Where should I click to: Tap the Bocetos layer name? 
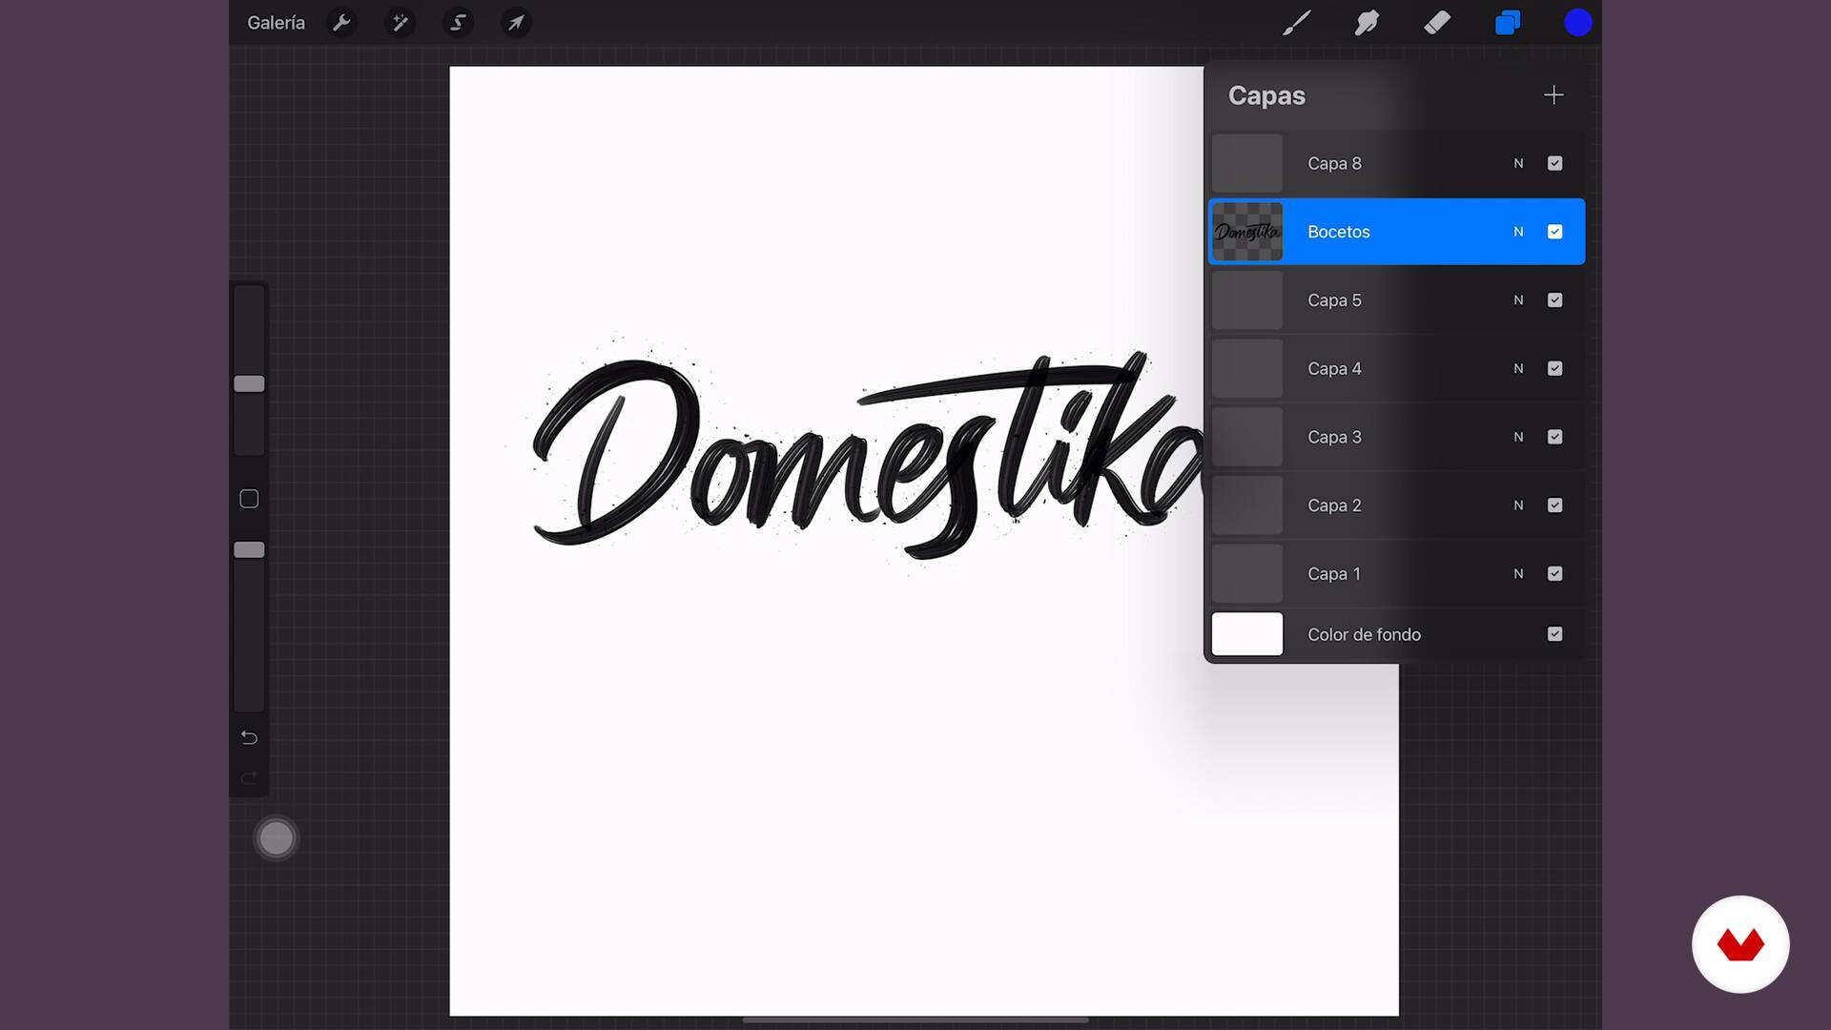click(x=1338, y=232)
